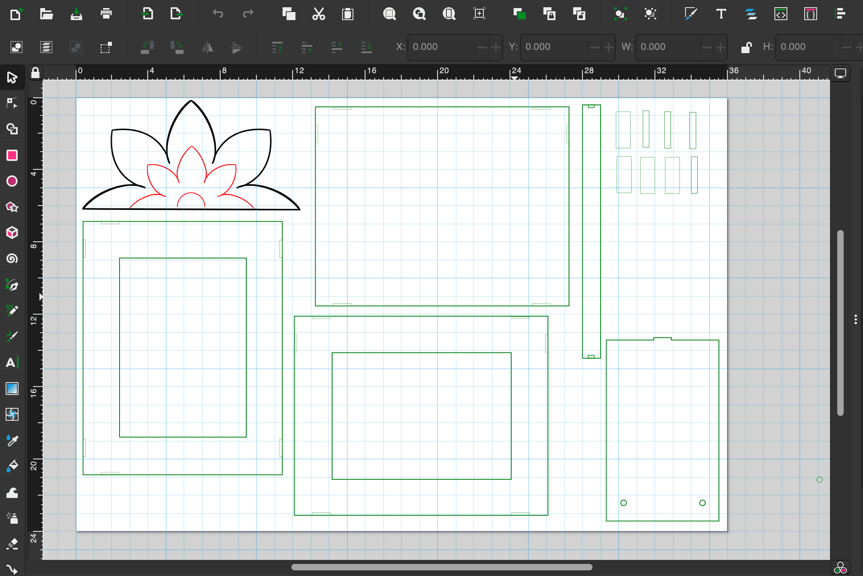Increase the X value with plus button
The width and height of the screenshot is (863, 576).
[496, 47]
